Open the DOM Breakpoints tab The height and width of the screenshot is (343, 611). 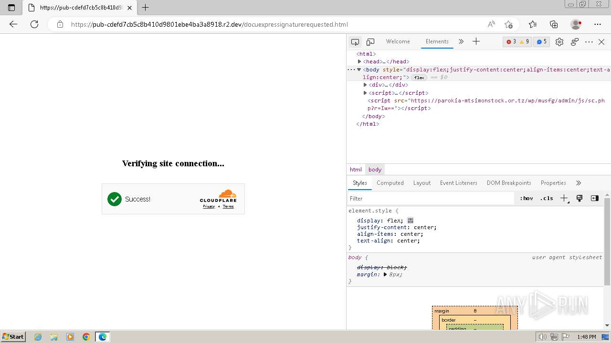(509, 183)
